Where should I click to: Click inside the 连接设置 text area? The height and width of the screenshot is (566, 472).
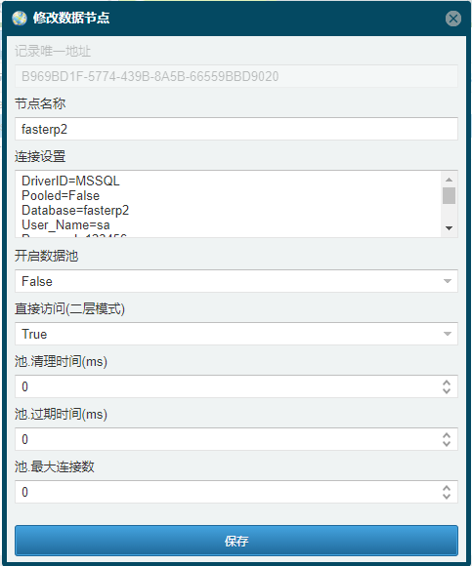[228, 204]
